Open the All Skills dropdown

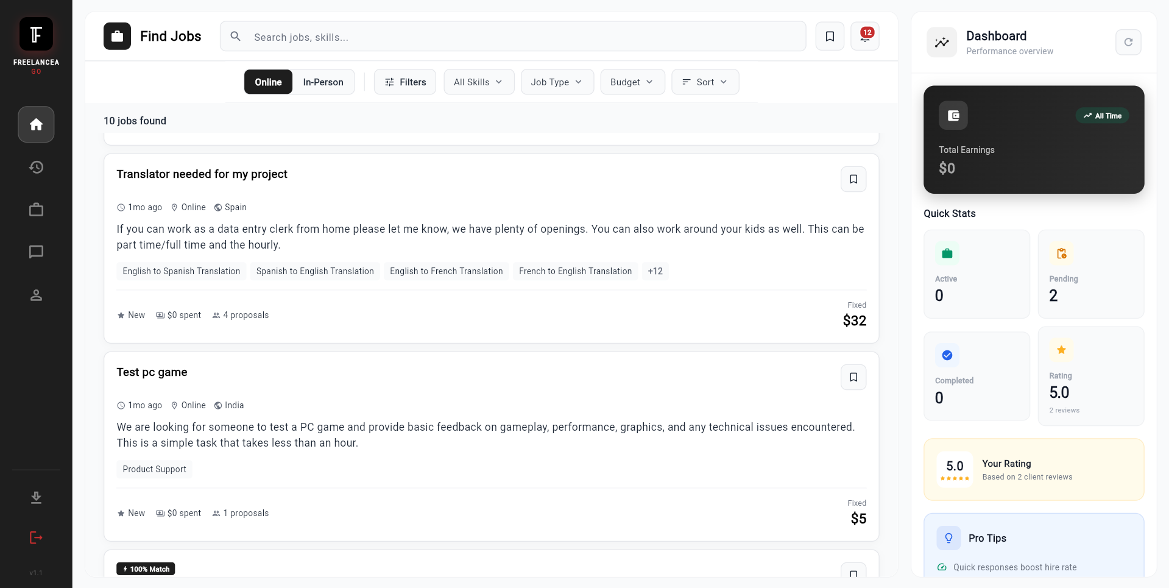[478, 82]
